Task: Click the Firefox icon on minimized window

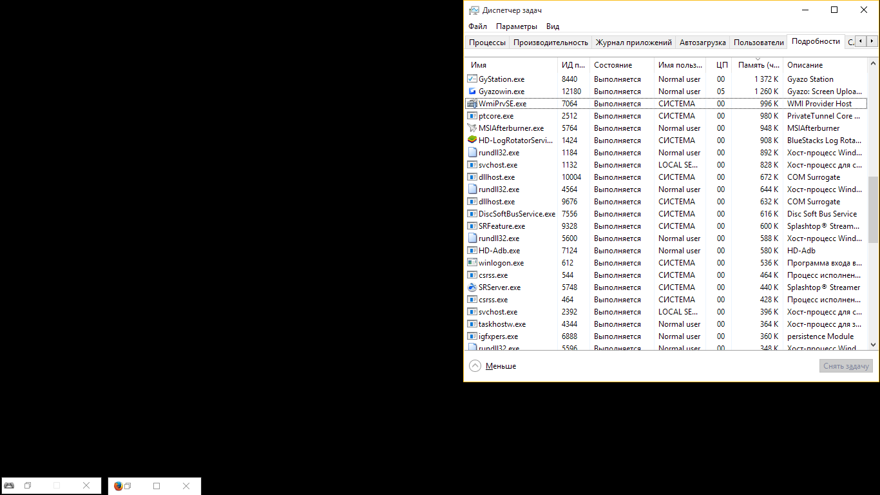Action: pyautogui.click(x=118, y=486)
